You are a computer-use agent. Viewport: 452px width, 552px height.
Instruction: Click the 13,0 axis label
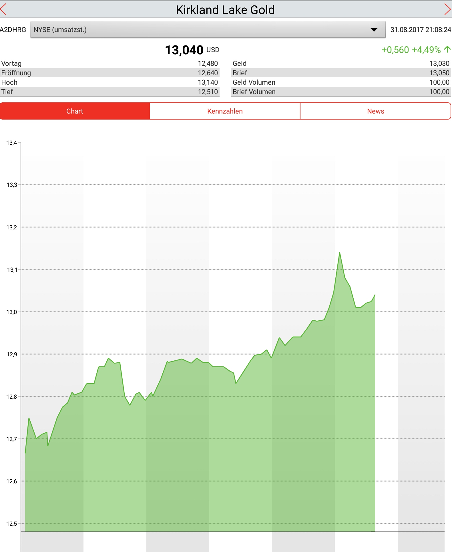coord(12,312)
